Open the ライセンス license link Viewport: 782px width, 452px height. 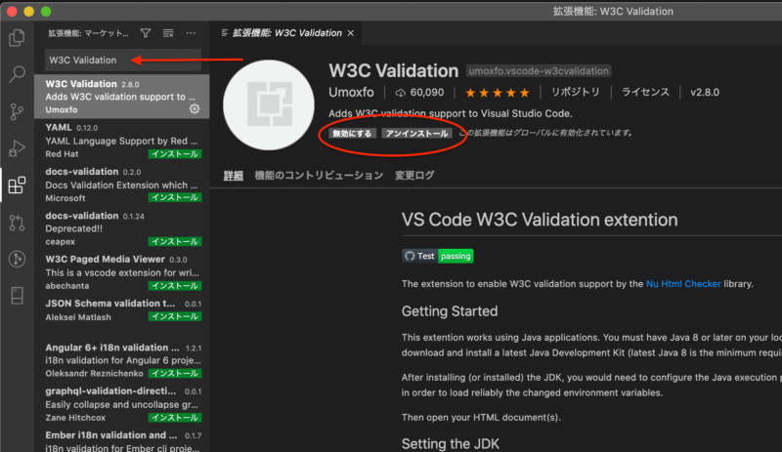click(x=645, y=92)
